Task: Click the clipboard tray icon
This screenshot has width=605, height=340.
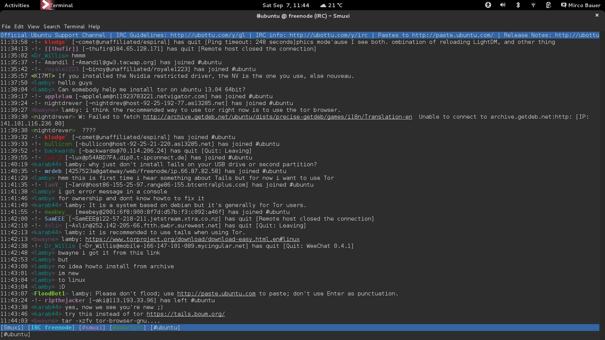Action: click(548, 5)
